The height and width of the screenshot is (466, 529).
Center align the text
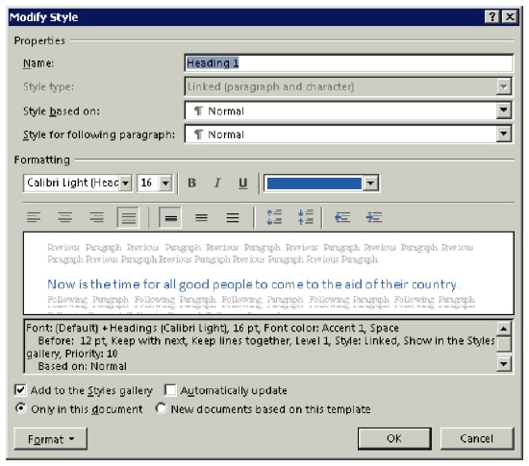(x=64, y=217)
